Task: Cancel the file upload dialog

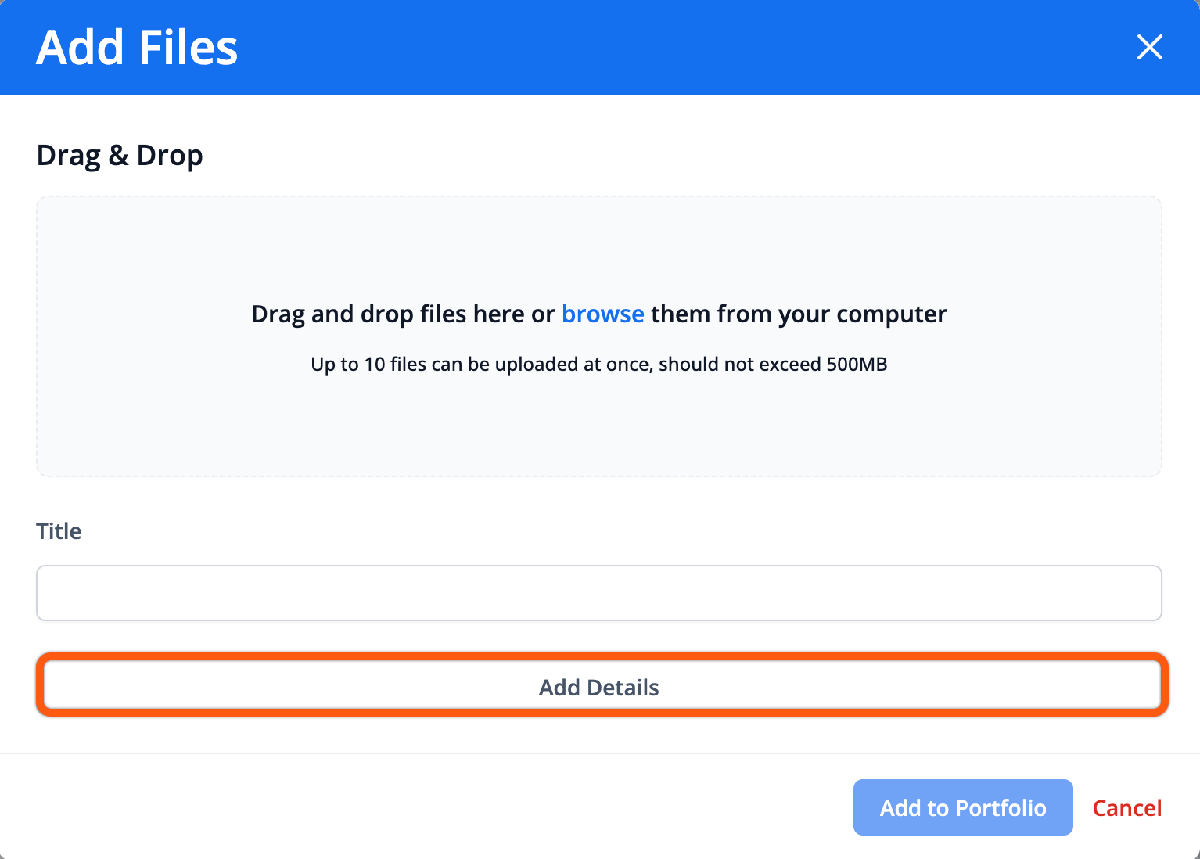Action: tap(1126, 807)
